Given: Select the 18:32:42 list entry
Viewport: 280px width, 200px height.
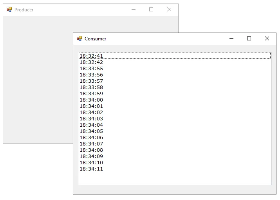Looking at the screenshot, I should click(x=175, y=62).
